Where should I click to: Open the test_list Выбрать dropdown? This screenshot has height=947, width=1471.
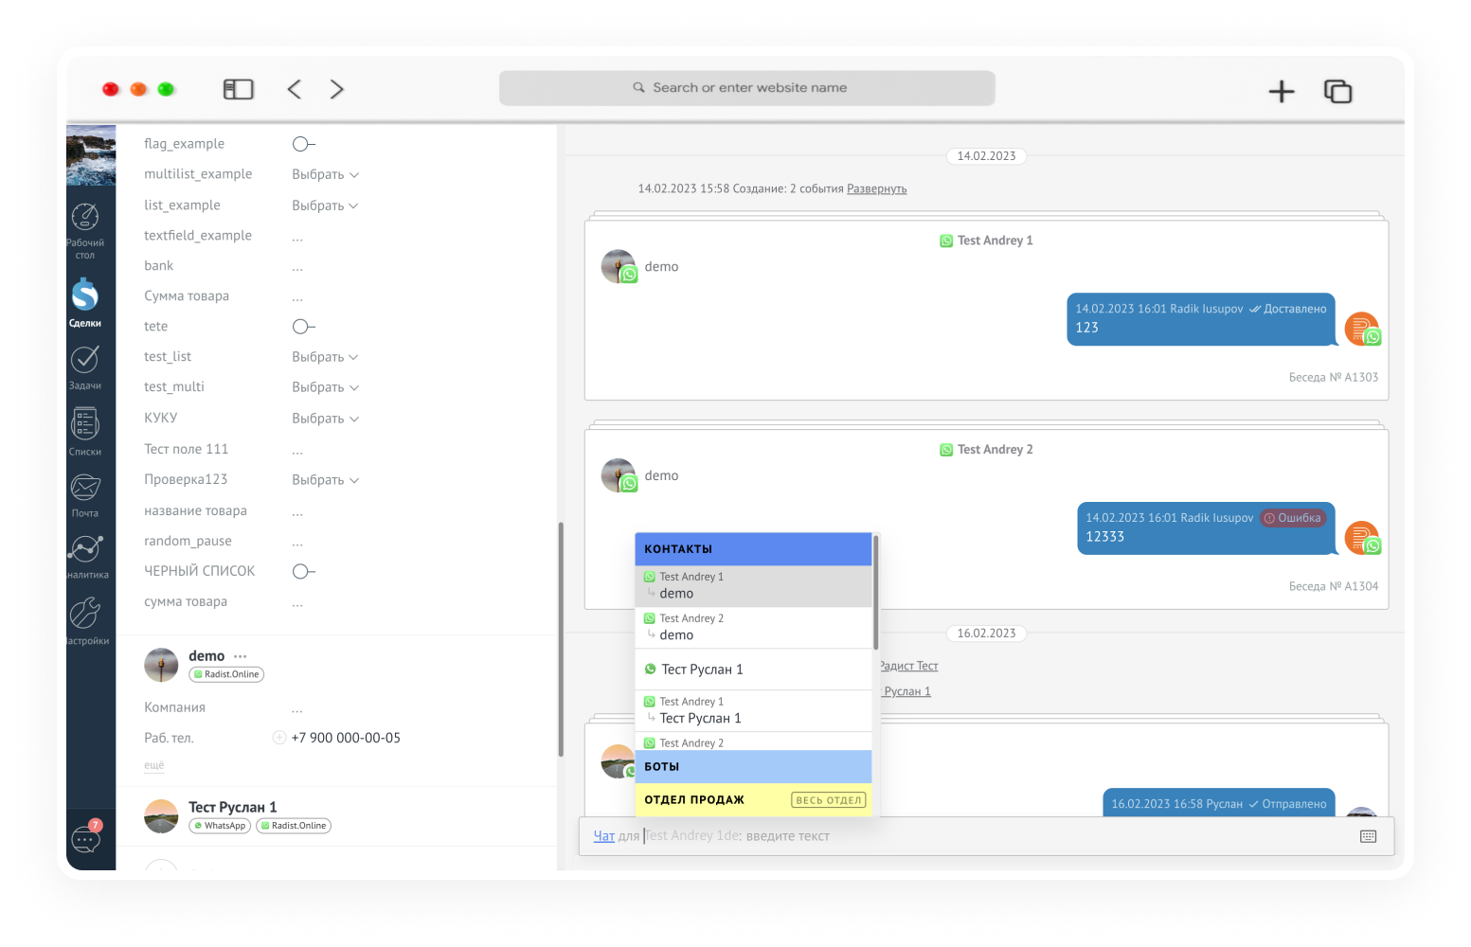[325, 357]
